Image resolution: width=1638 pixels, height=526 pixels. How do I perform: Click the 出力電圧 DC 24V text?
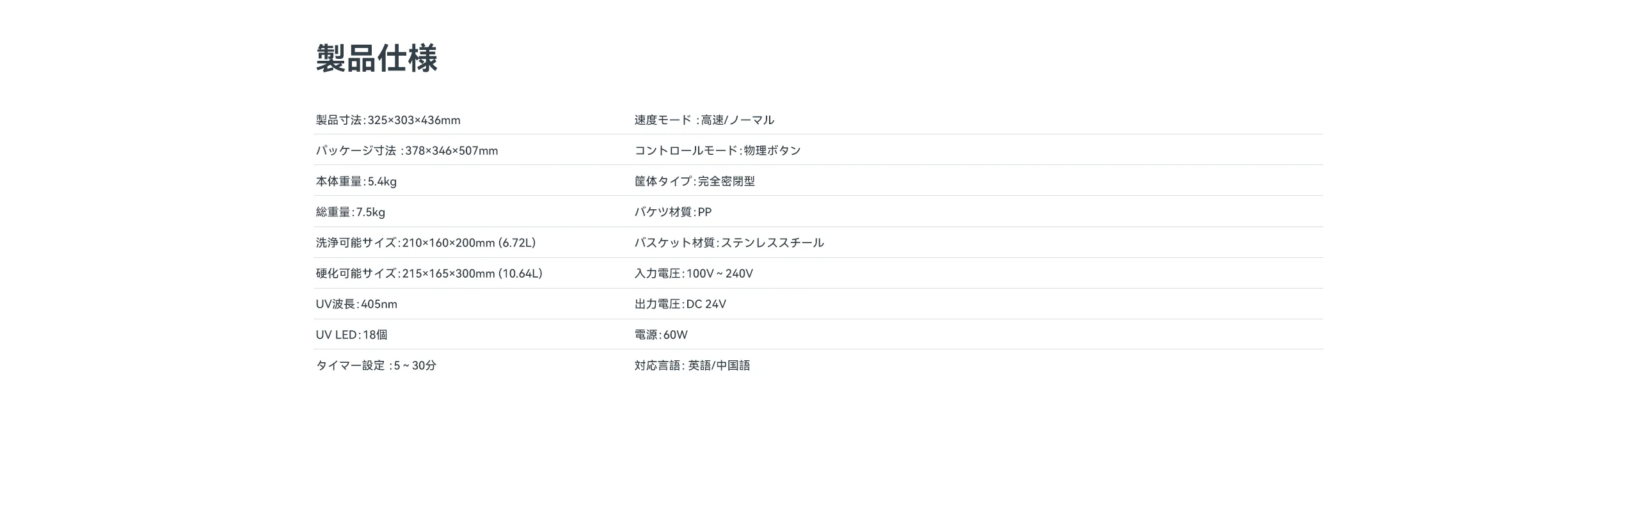tap(680, 305)
